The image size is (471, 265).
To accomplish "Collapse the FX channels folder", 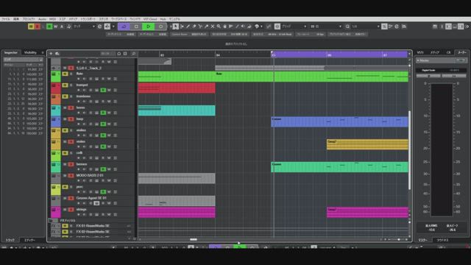I will pos(51,221).
